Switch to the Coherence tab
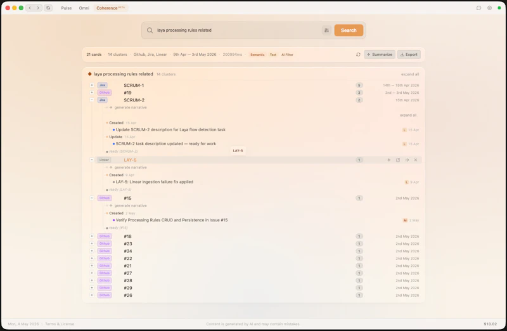Viewport: 507px width, 331px height. 110,8
